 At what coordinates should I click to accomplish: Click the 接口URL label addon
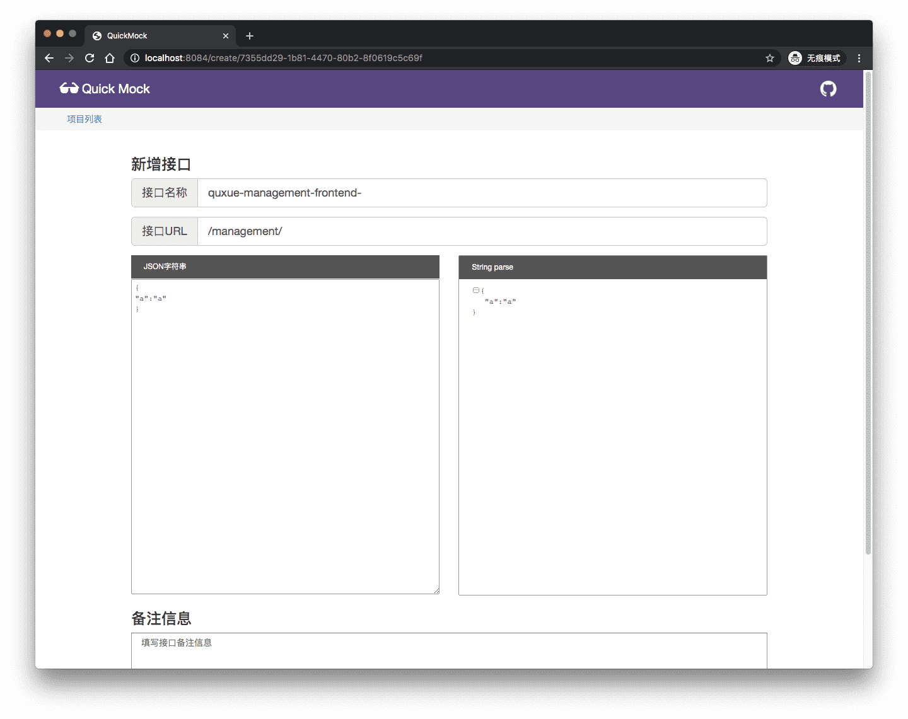coord(165,231)
